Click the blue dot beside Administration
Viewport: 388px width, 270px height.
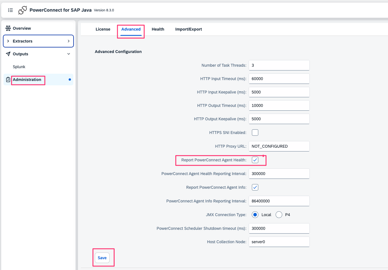[70, 80]
